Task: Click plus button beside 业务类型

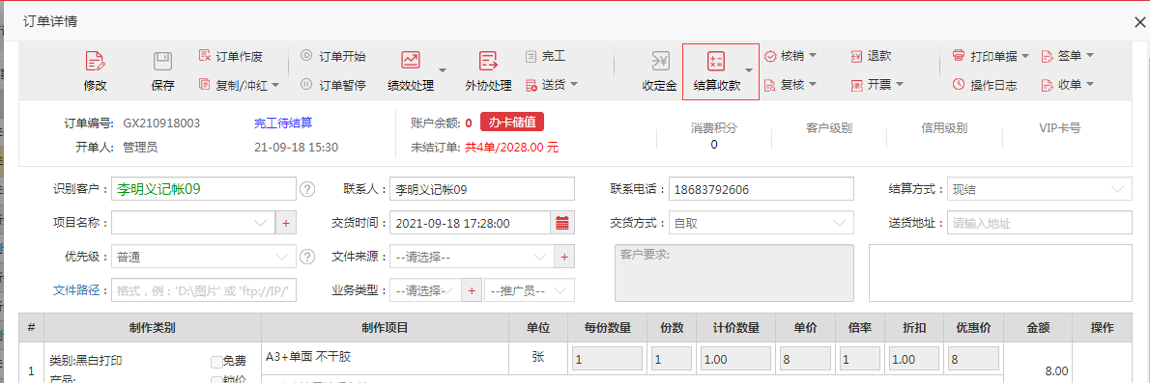Action: [x=472, y=290]
